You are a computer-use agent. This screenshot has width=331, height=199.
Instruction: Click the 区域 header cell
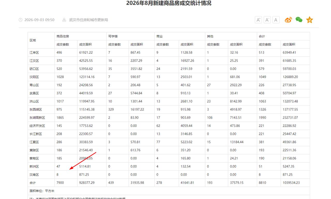pos(33,40)
